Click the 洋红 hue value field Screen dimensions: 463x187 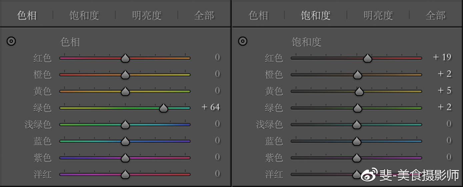click(x=217, y=174)
